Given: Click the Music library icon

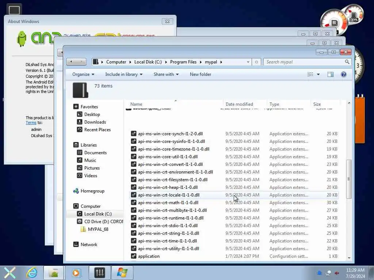Looking at the screenshot, I should (x=80, y=160).
